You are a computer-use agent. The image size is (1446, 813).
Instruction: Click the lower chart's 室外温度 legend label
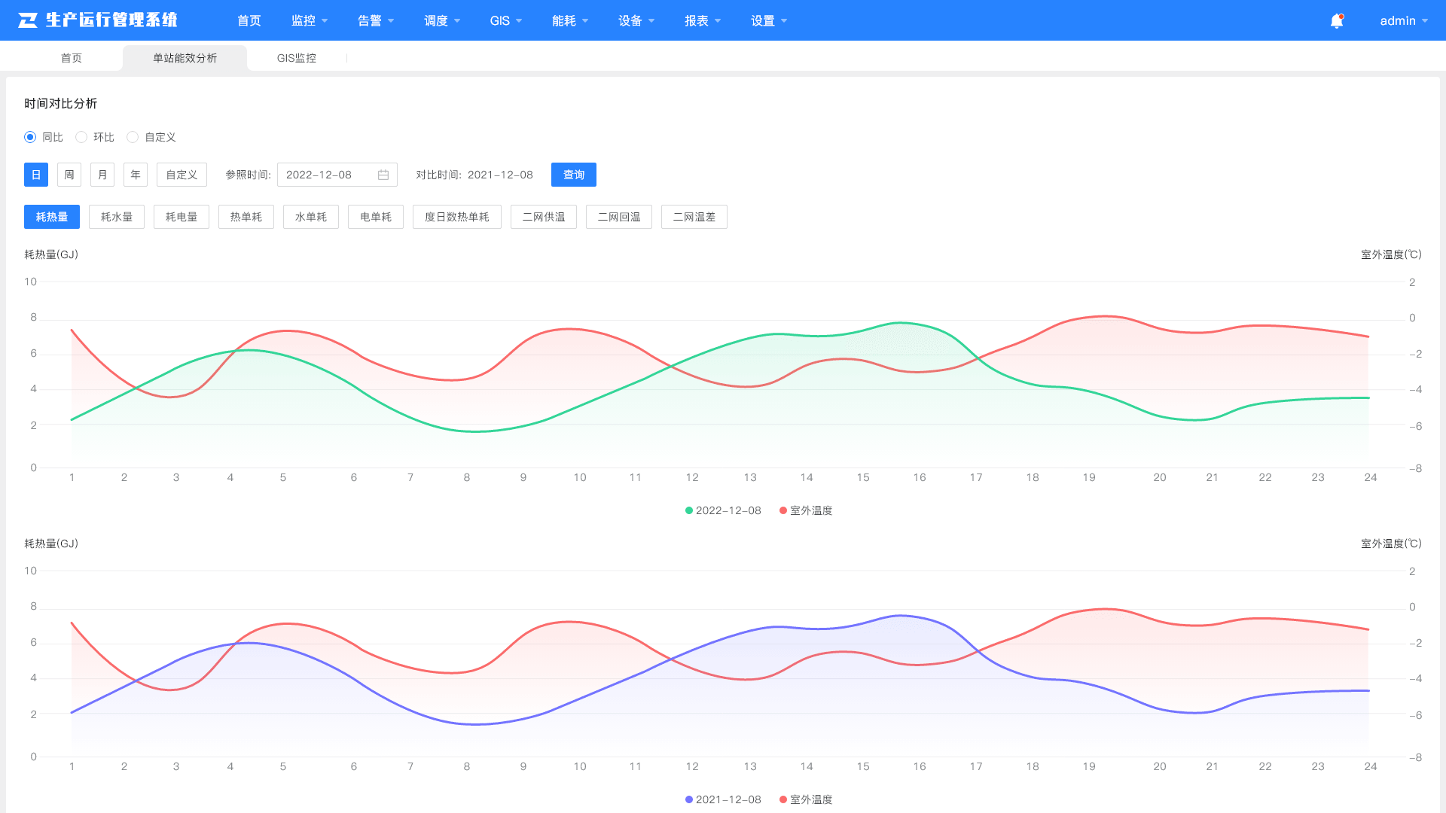[x=811, y=799]
